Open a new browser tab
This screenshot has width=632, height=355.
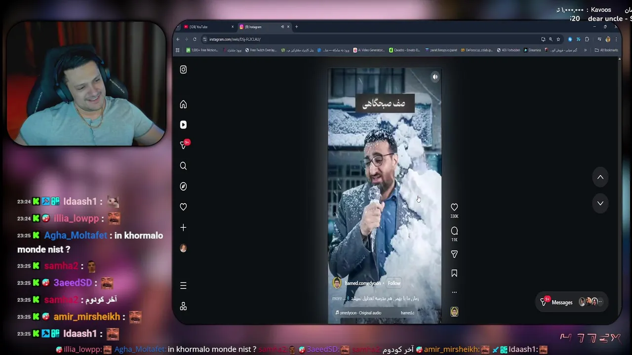pyautogui.click(x=297, y=27)
